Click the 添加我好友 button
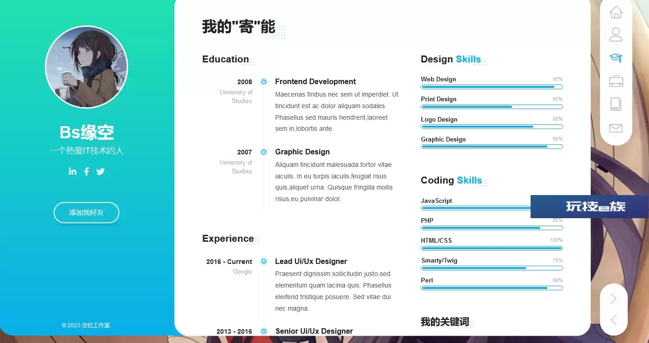 (x=87, y=213)
